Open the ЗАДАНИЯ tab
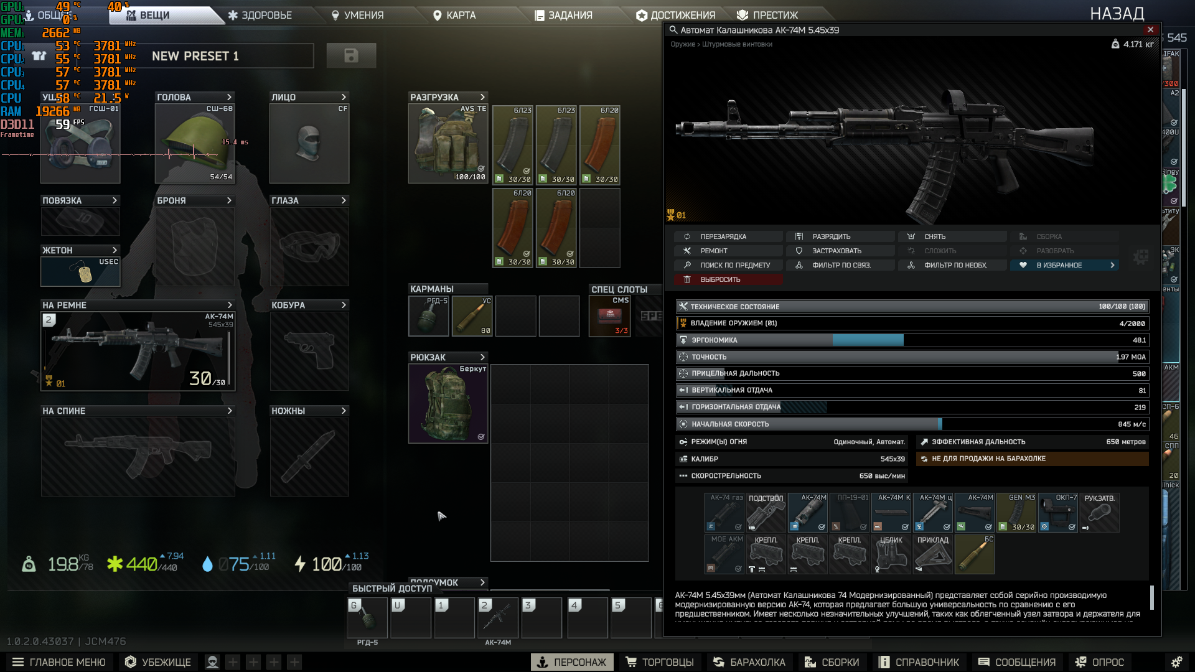The height and width of the screenshot is (672, 1195). 563,15
